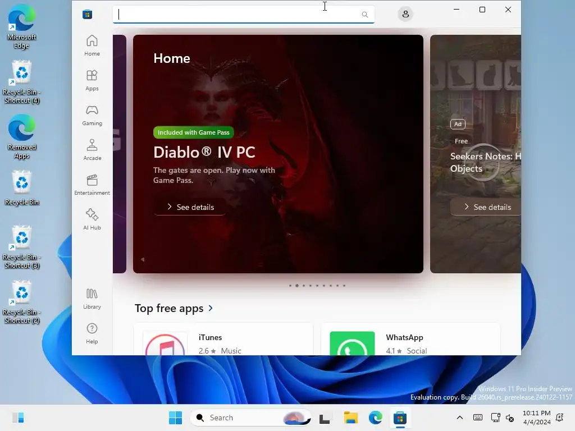Open the Apps section in sidebar
The height and width of the screenshot is (431, 575).
pyautogui.click(x=92, y=80)
